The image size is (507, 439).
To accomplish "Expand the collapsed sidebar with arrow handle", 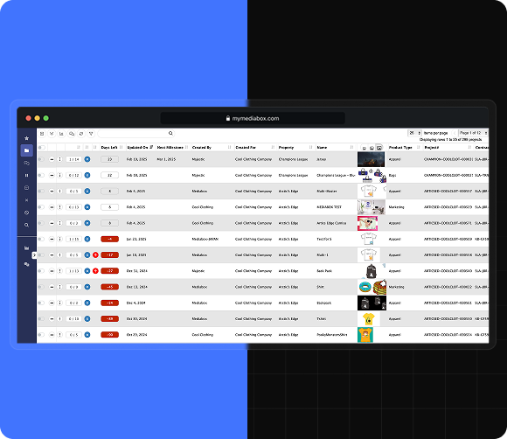I will tap(34, 255).
